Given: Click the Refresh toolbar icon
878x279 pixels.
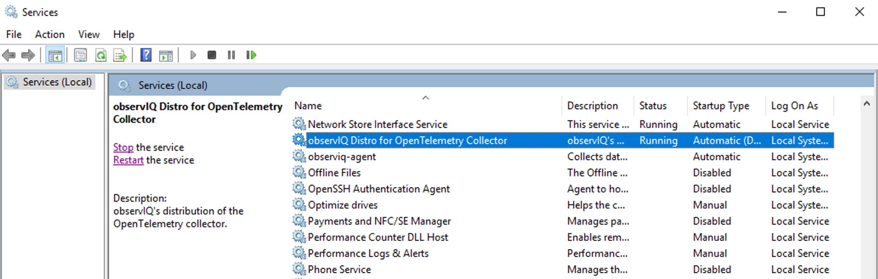Looking at the screenshot, I should point(101,56).
